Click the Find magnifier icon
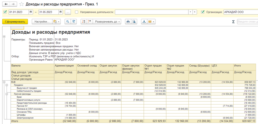Image resolution: width=258 pixels, height=124 pixels. pos(68,22)
